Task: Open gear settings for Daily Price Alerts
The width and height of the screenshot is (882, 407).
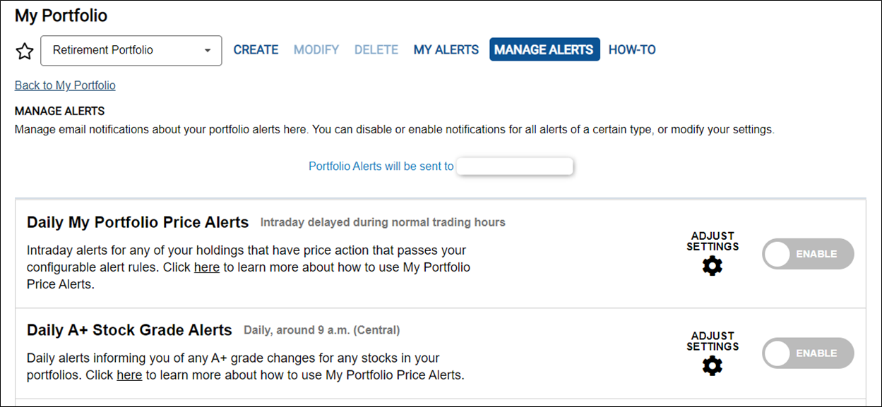Action: [713, 266]
